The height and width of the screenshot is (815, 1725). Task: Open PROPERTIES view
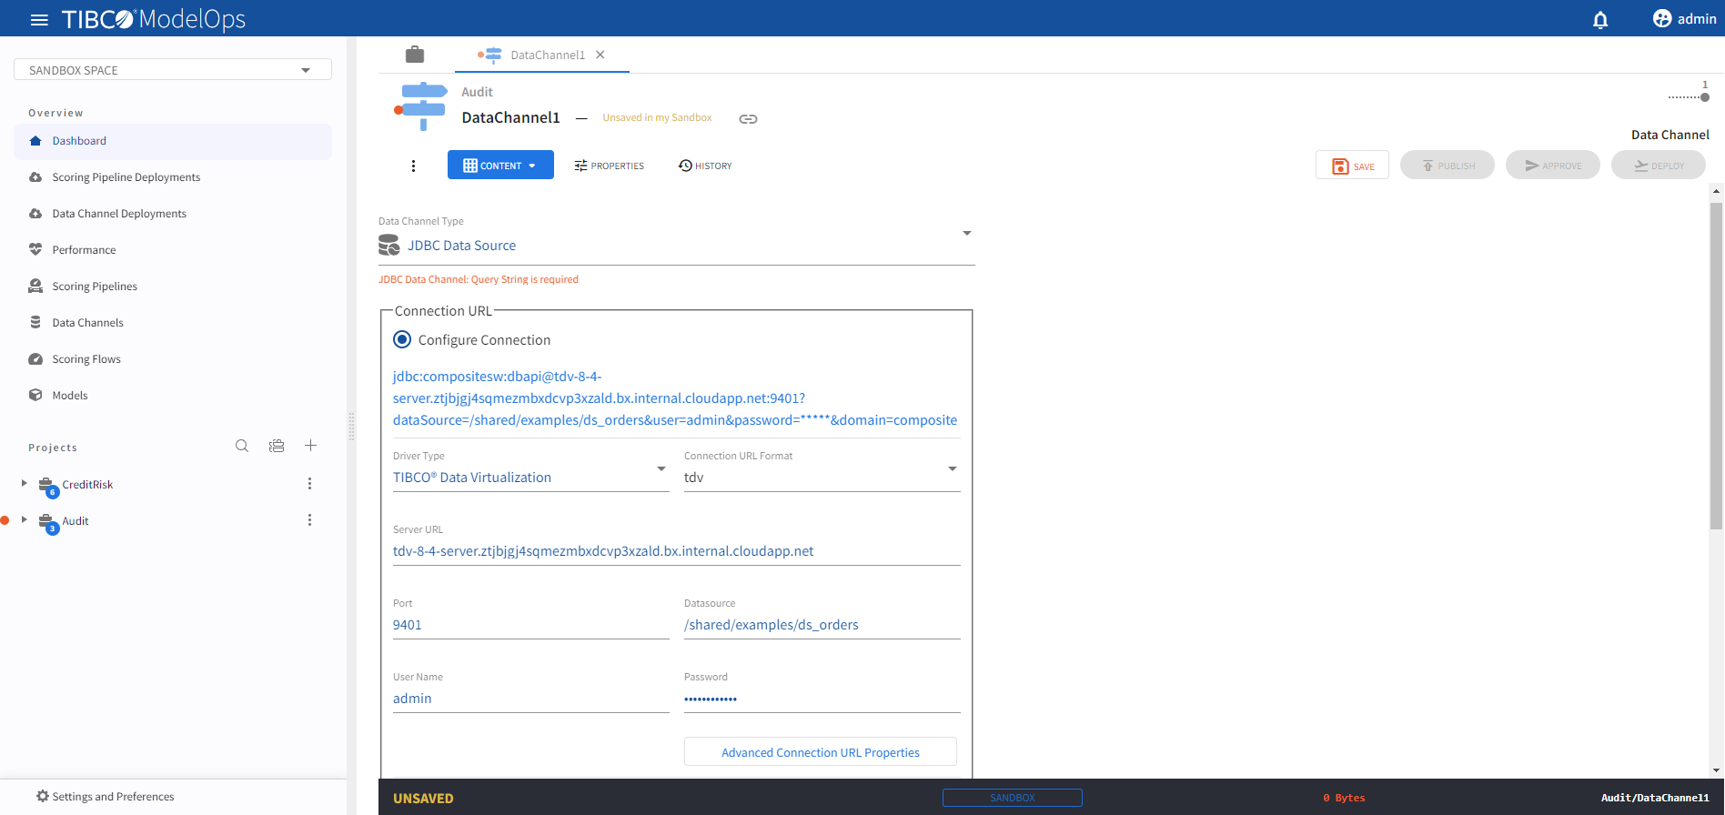tap(610, 166)
